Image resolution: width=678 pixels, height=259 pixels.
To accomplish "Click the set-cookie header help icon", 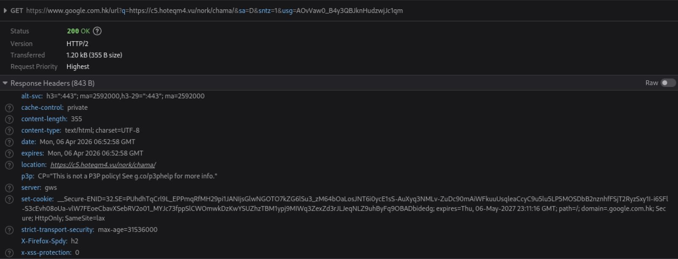I will point(9,200).
